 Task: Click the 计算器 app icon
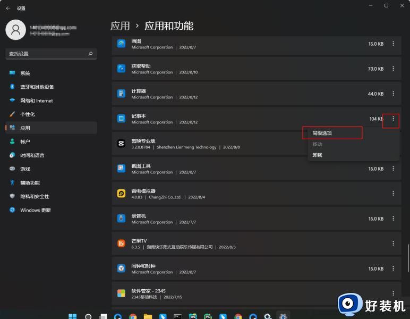pos(121,94)
